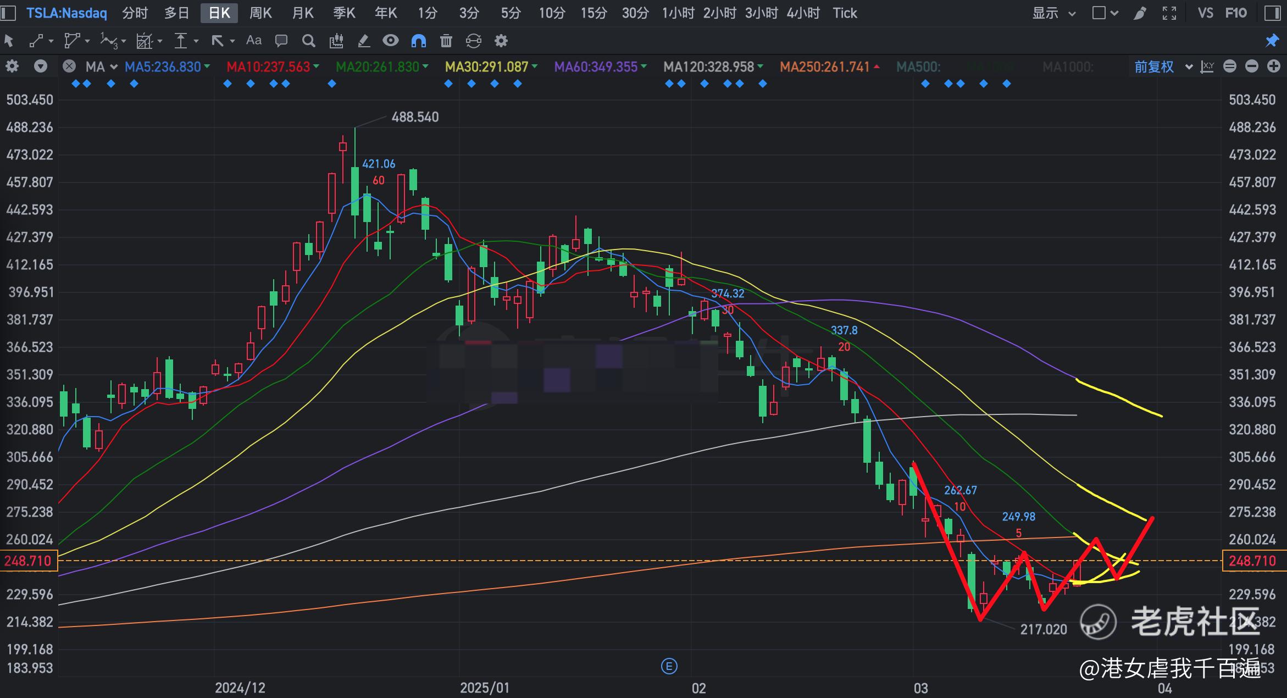
Task: Click the magnifier zoom tool
Action: pos(309,40)
